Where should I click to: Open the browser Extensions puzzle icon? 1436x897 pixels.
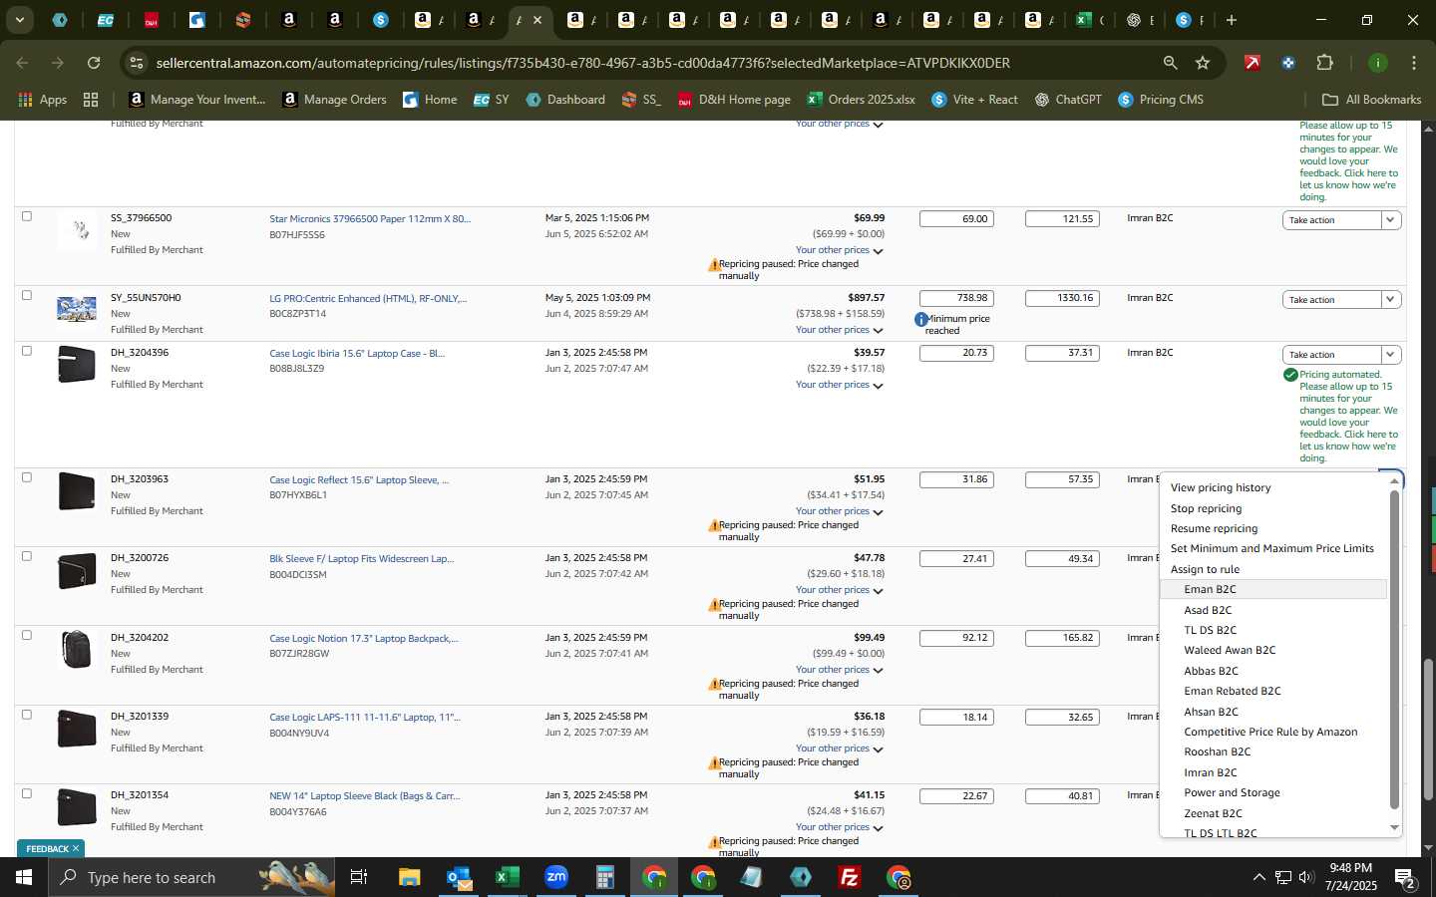[1324, 63]
